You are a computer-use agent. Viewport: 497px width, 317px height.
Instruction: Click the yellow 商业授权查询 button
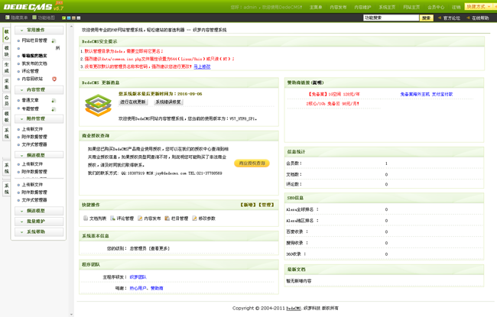(x=252, y=163)
